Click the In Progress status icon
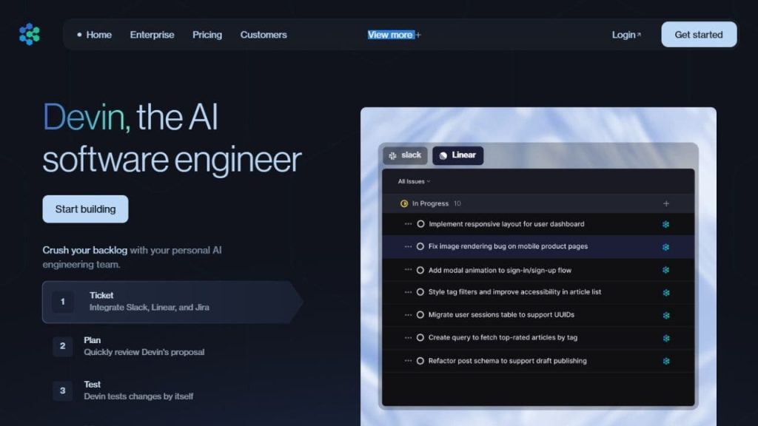The image size is (758, 426). click(x=404, y=204)
